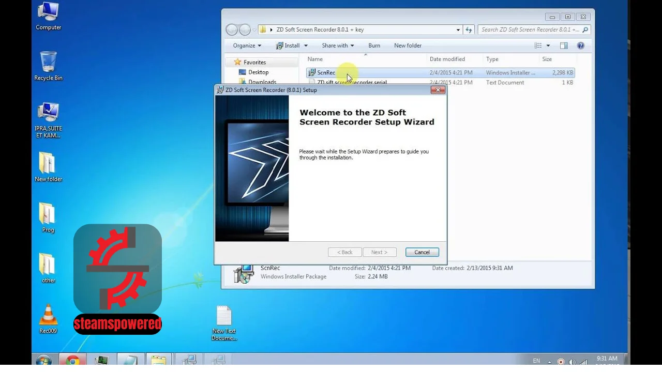Open the Share with dropdown
The image size is (662, 372).
point(338,45)
